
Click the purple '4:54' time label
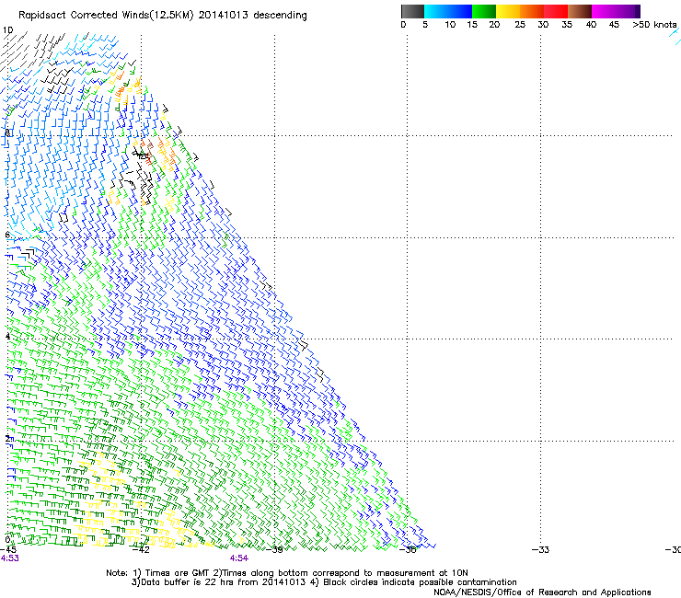tap(239, 558)
